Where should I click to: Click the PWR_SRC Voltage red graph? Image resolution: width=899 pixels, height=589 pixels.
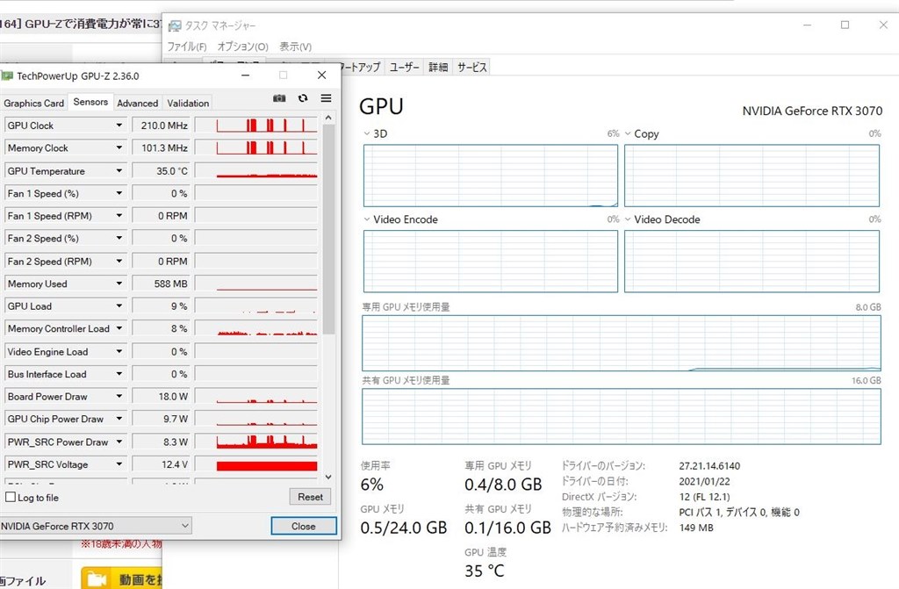tap(256, 464)
